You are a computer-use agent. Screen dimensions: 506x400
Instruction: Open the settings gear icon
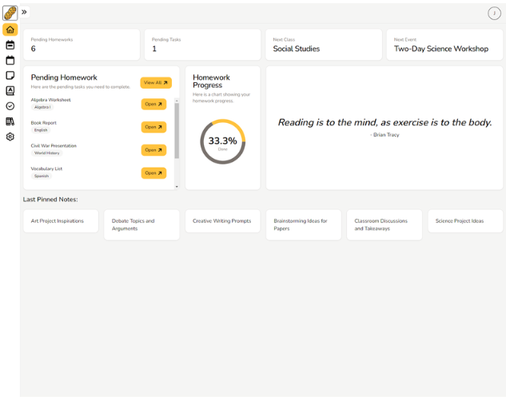coord(10,137)
